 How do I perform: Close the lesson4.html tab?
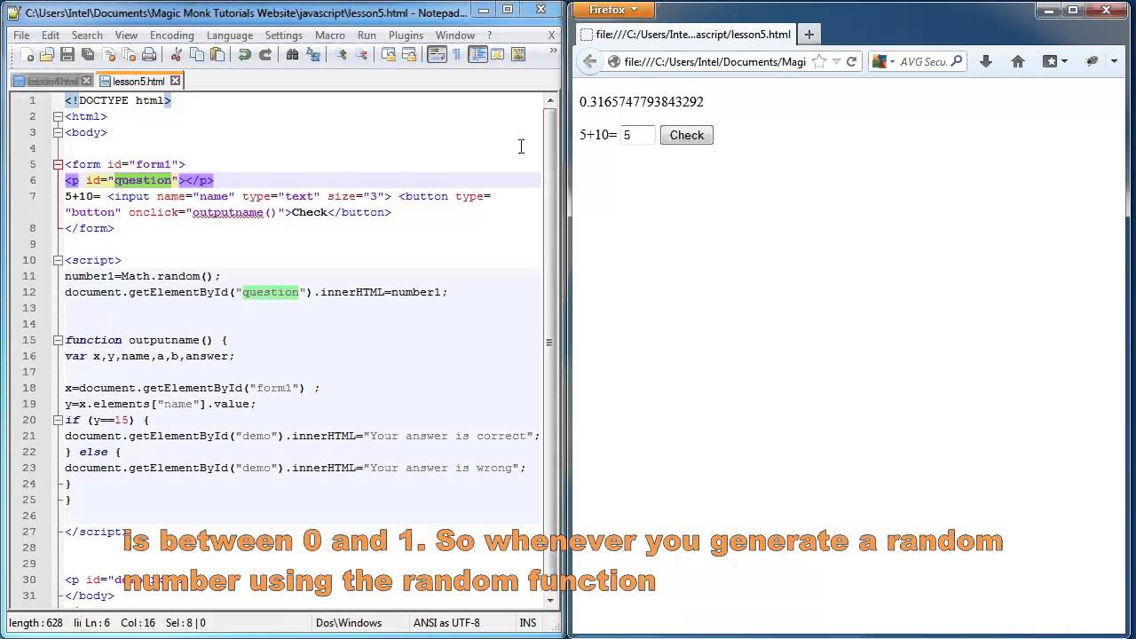click(88, 81)
